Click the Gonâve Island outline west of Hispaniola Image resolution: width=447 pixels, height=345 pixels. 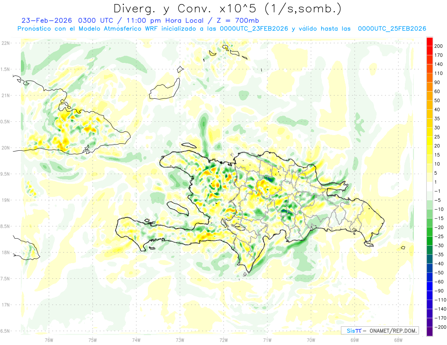coord(178,208)
